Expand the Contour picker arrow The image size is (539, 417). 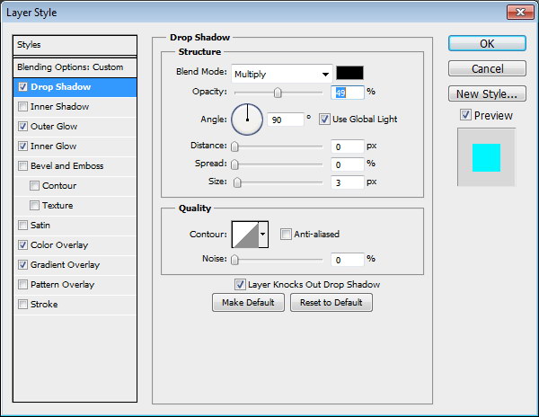(x=263, y=235)
